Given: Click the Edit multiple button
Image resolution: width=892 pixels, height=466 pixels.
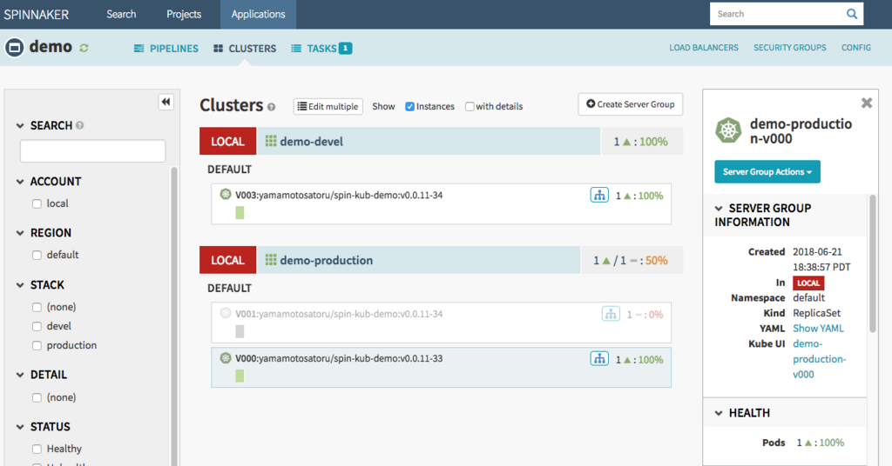Looking at the screenshot, I should click(x=328, y=107).
